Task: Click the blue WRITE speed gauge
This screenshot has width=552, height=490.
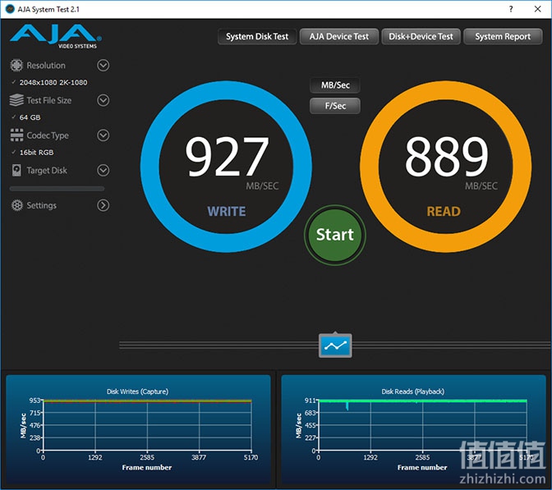Action: pyautogui.click(x=226, y=167)
